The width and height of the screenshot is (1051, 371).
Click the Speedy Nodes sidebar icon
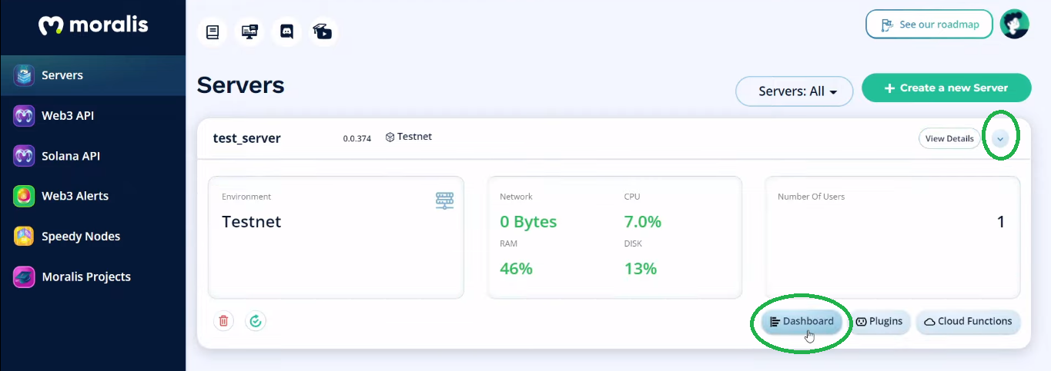coord(24,237)
